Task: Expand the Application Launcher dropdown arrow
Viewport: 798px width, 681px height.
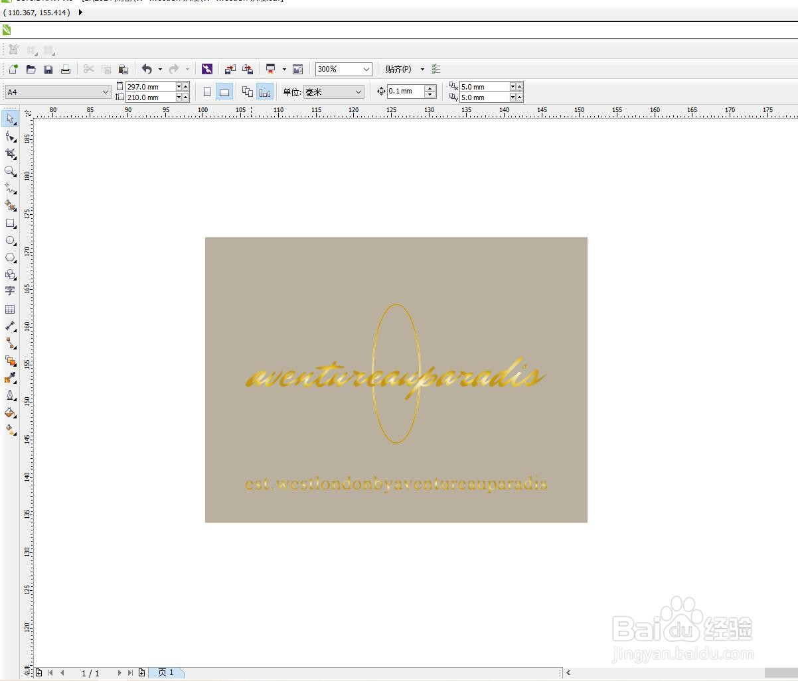Action: 284,69
